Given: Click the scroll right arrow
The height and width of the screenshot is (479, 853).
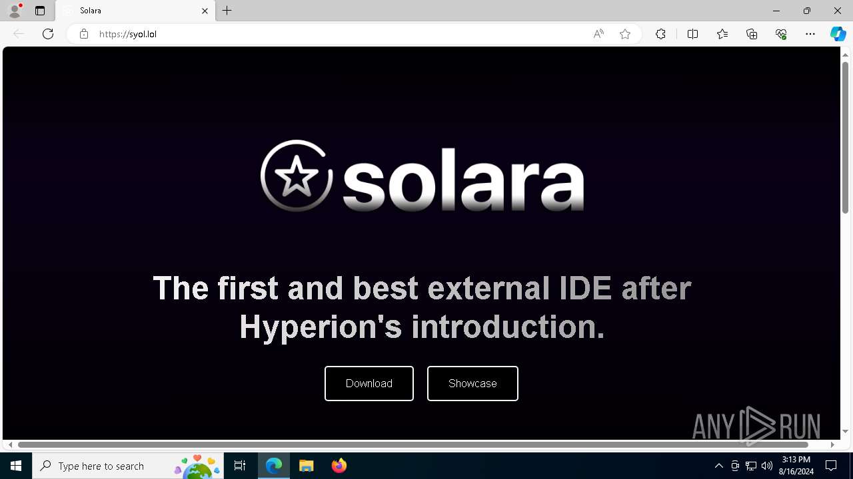Looking at the screenshot, I should 832,444.
